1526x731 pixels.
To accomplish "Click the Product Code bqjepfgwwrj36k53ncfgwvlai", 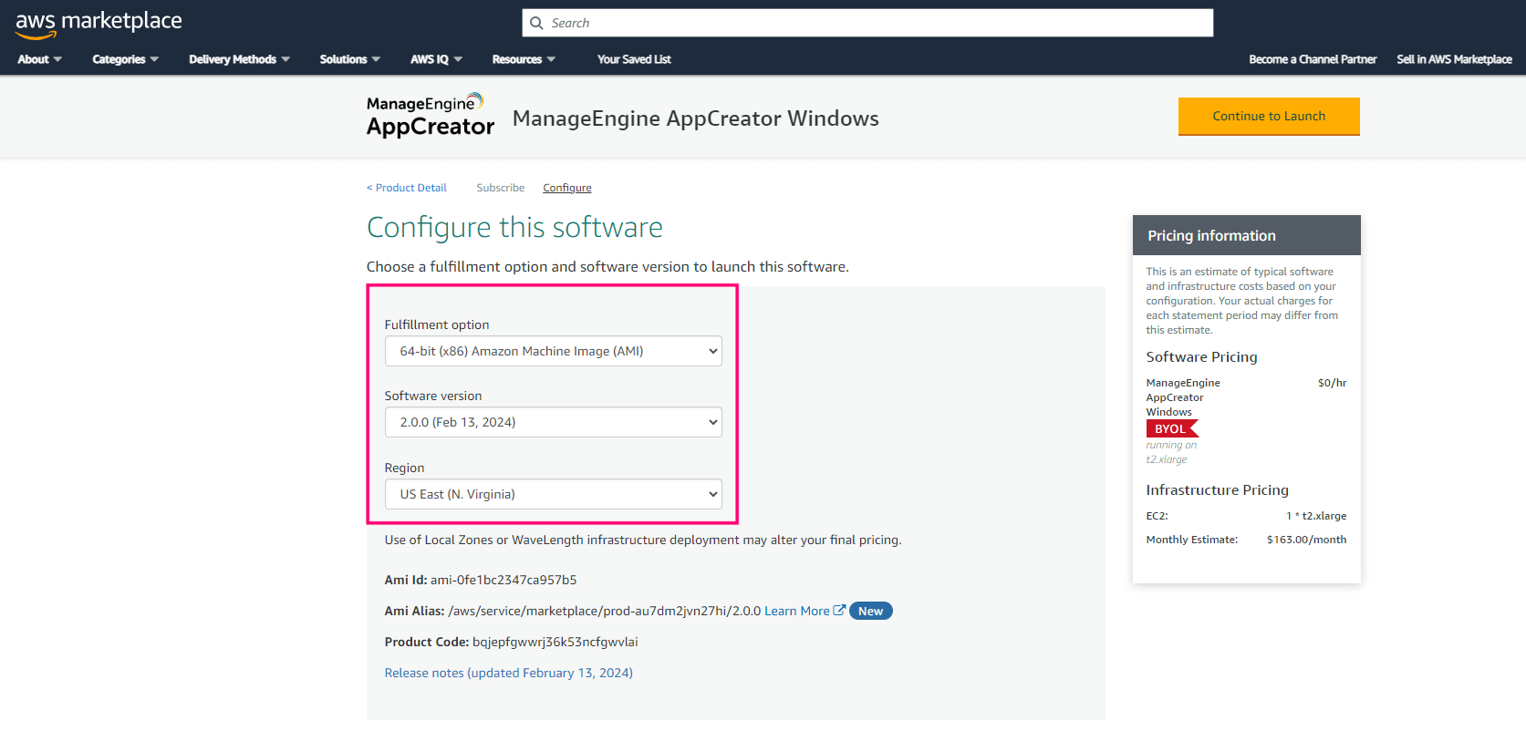I will coord(555,642).
